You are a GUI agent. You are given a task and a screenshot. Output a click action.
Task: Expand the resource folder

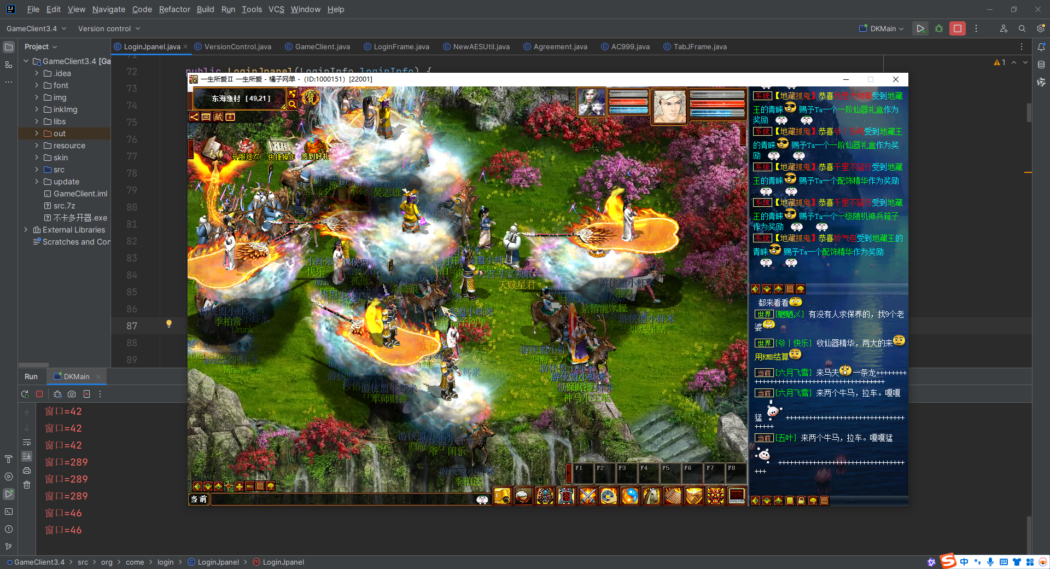[37, 146]
